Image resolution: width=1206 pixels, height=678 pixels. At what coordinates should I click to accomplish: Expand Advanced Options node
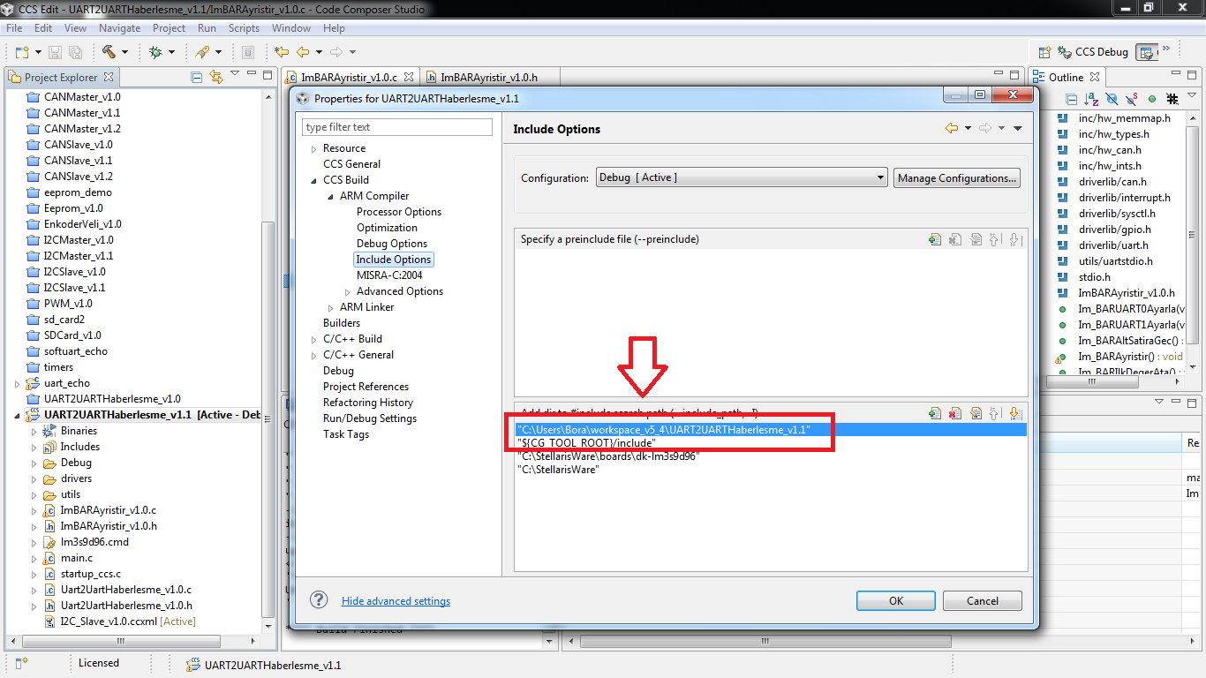tap(348, 291)
